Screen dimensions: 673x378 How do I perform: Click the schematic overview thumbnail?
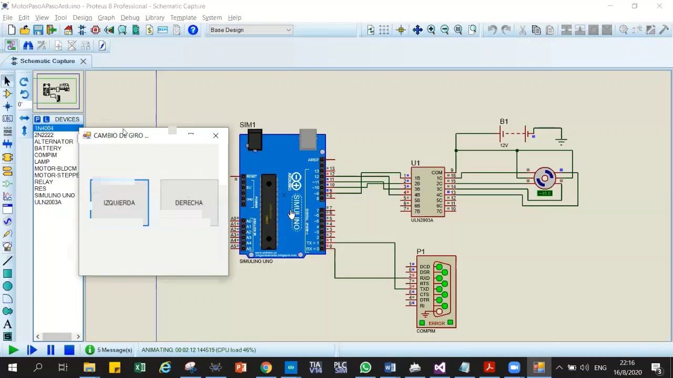click(58, 92)
